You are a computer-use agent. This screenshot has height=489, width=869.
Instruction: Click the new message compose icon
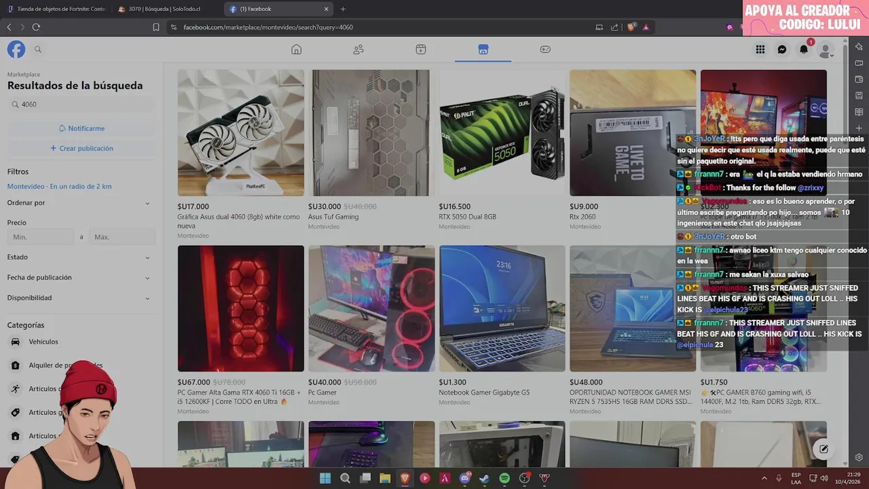coord(824,449)
